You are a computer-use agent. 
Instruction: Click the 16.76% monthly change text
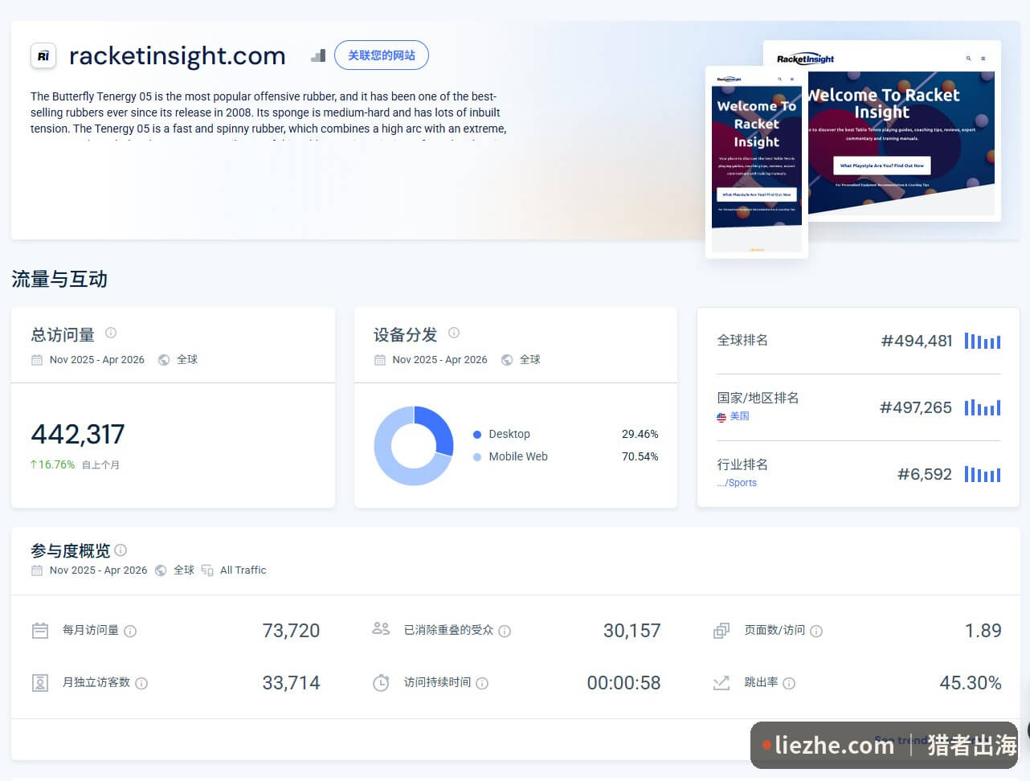(52, 465)
